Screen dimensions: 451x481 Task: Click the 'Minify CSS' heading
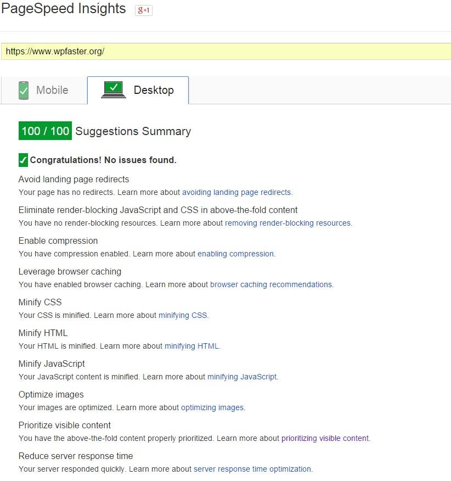click(x=40, y=302)
